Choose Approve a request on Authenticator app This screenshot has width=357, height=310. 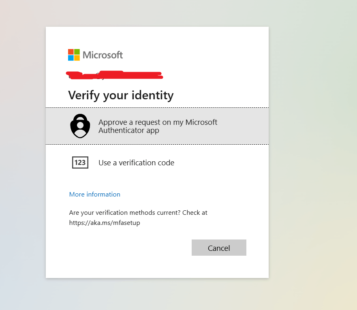157,126
